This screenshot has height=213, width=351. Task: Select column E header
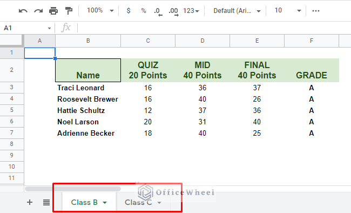coord(257,41)
